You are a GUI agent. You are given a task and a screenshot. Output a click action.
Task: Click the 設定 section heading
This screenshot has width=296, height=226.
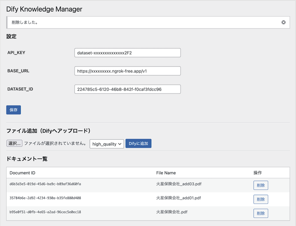point(11,37)
